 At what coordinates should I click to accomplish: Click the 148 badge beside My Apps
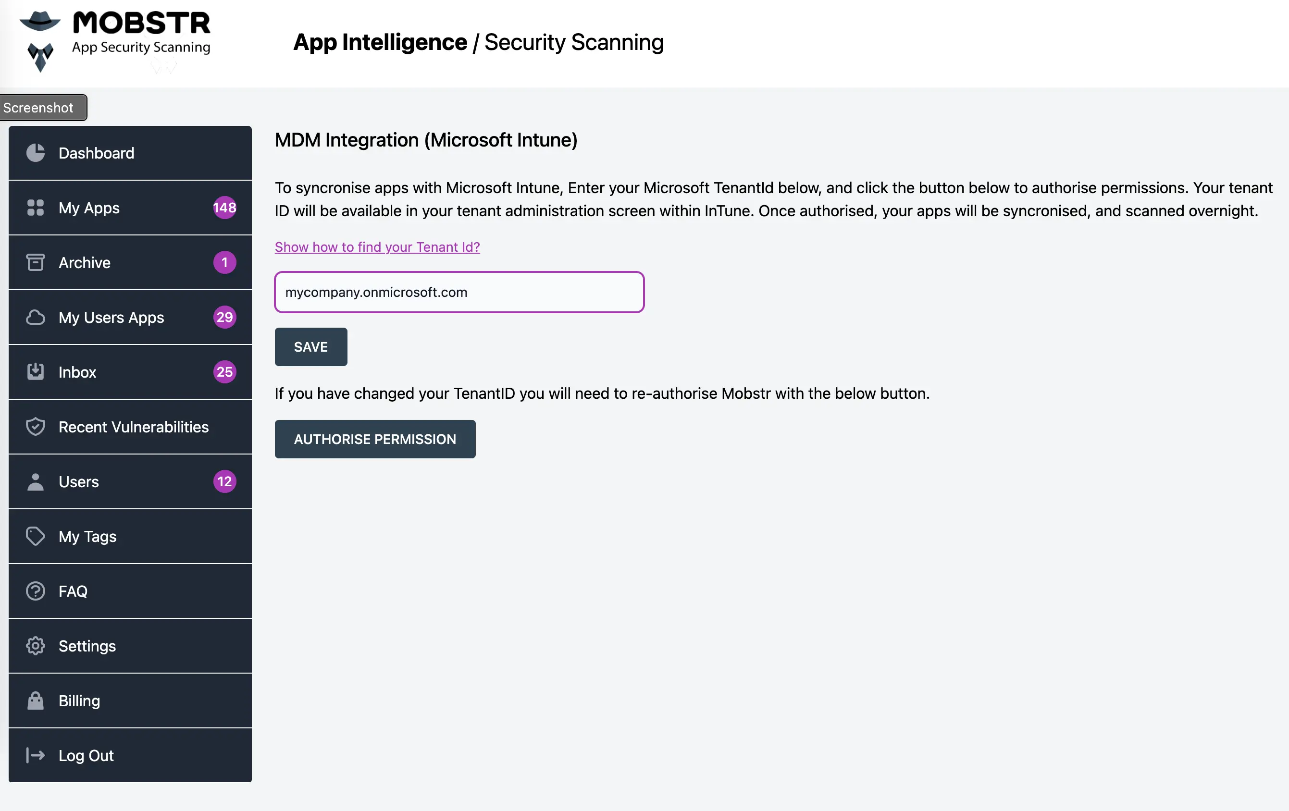click(224, 208)
